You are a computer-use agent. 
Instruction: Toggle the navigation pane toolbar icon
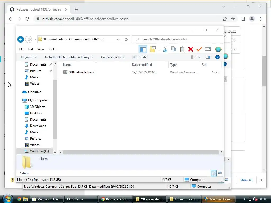pos(143,49)
